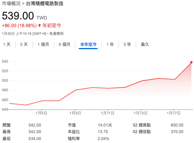
Task: Click the +86.00 (18.98%) change value
Action: 19,26
